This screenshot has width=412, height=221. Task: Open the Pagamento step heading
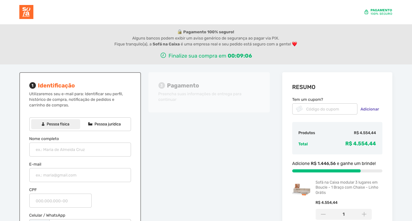pyautogui.click(x=183, y=86)
